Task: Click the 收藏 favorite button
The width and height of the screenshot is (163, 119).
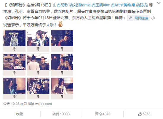Action: (20, 114)
